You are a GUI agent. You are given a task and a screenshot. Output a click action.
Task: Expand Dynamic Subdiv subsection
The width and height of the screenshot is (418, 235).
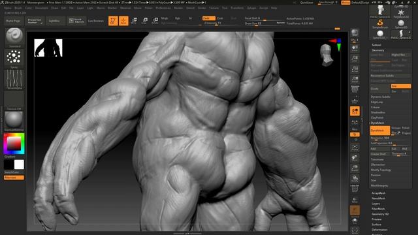coord(380,97)
